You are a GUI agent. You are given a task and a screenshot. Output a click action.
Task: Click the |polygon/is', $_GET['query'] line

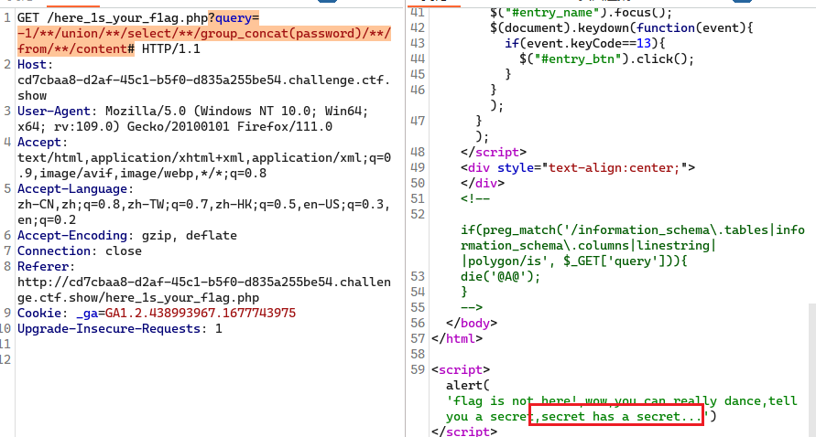point(574,261)
